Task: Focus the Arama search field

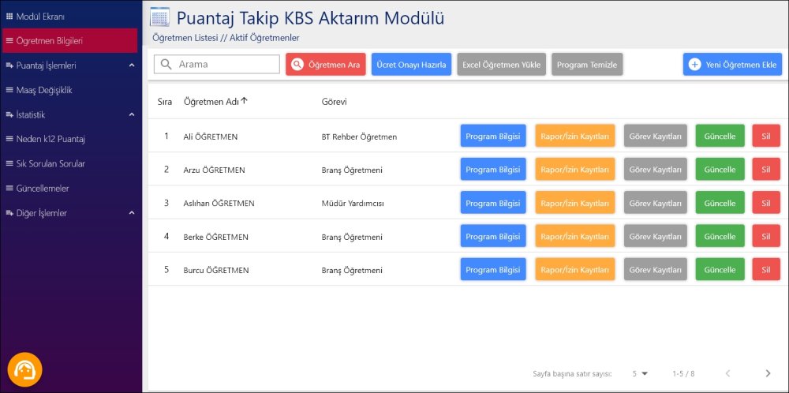Action: (x=225, y=65)
